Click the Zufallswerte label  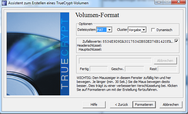tap(92, 41)
